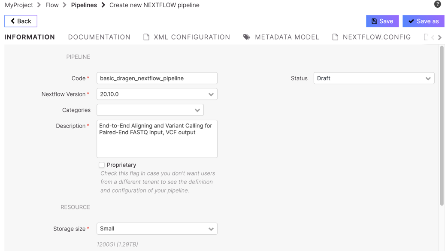Image resolution: width=448 pixels, height=251 pixels.
Task: Click the XML Configuration file icon
Action: (146, 37)
